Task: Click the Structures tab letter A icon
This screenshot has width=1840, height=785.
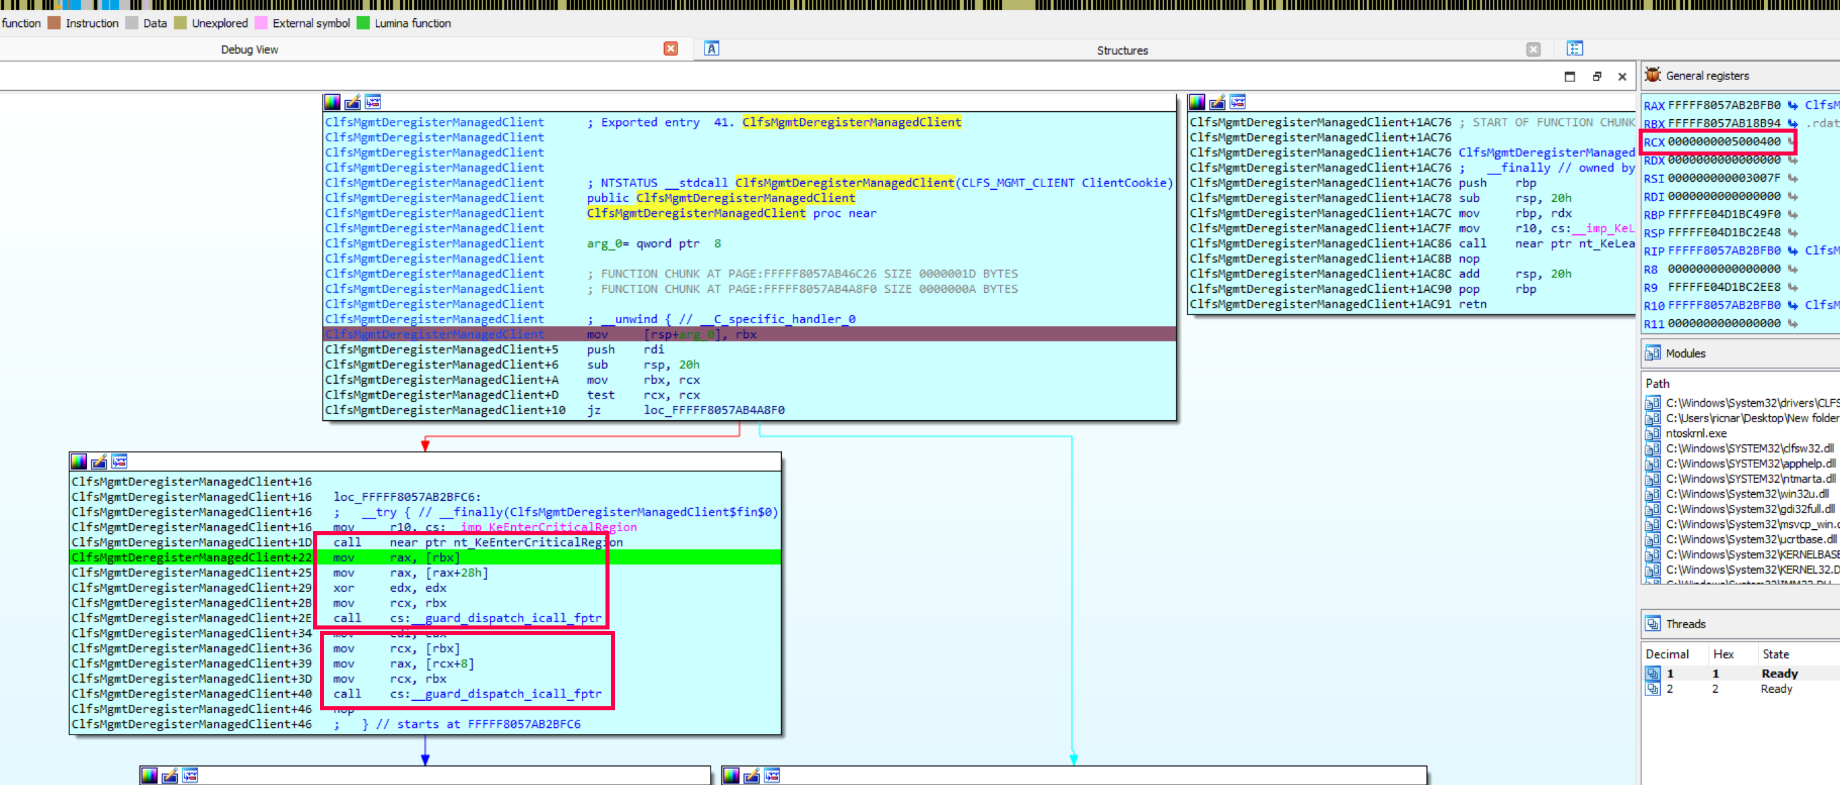Action: pyautogui.click(x=711, y=48)
